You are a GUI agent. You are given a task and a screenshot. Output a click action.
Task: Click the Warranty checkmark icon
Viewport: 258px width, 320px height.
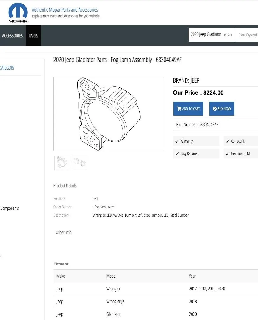(177, 141)
